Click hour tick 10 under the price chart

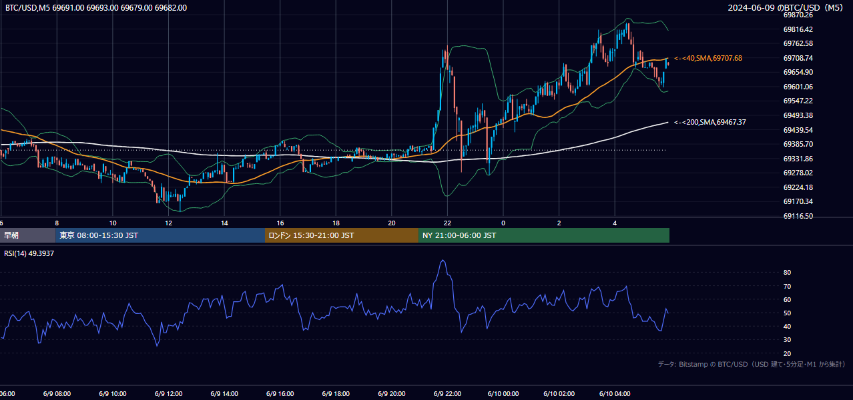point(113,223)
